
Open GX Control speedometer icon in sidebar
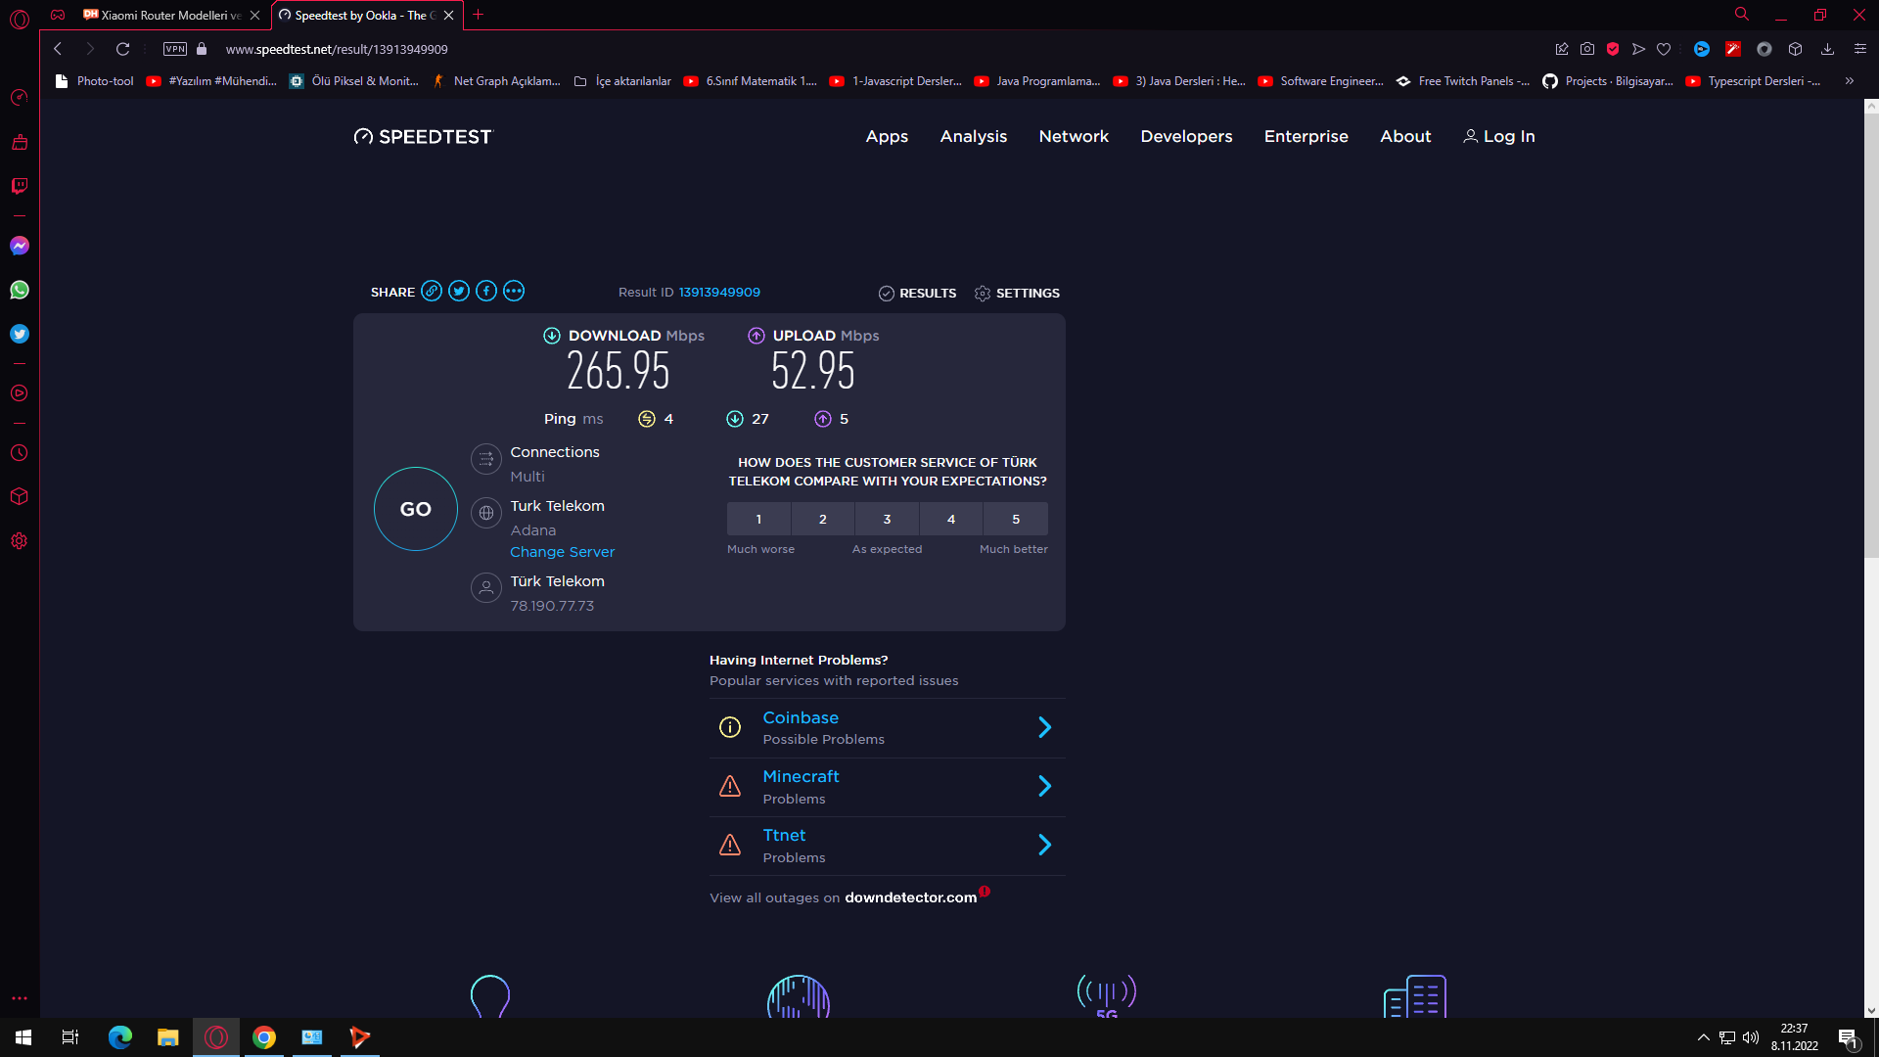20,97
